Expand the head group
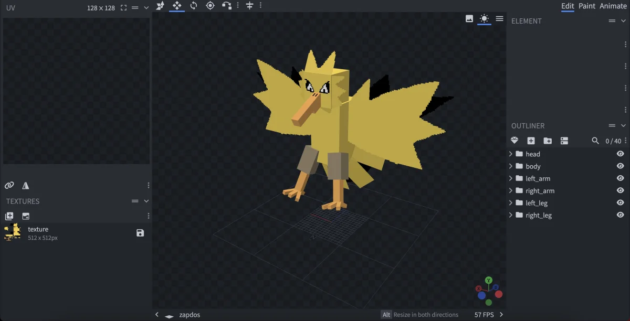The height and width of the screenshot is (321, 630). tap(511, 154)
